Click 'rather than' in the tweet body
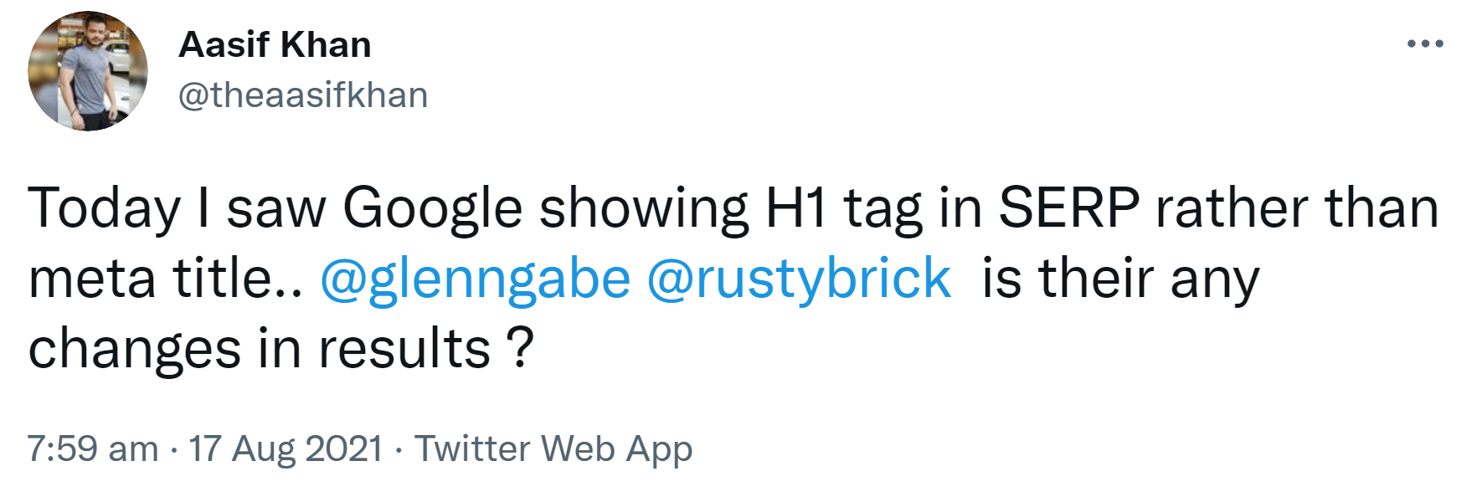Viewport: 1472px width, 502px height. [x=1297, y=207]
